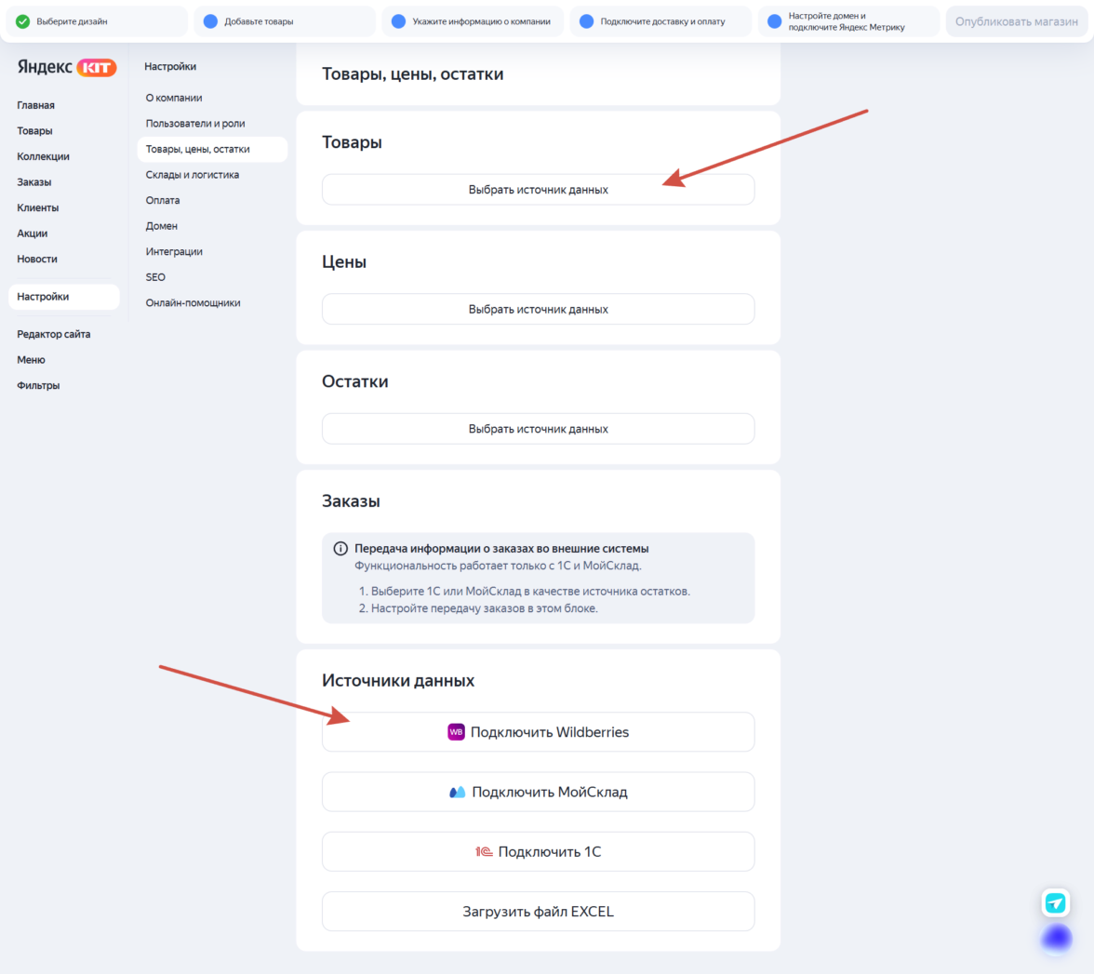
Task: Click the Яндекс KIT logo
Action: click(66, 67)
